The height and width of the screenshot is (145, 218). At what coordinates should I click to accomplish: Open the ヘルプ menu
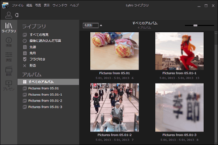coord(74,5)
